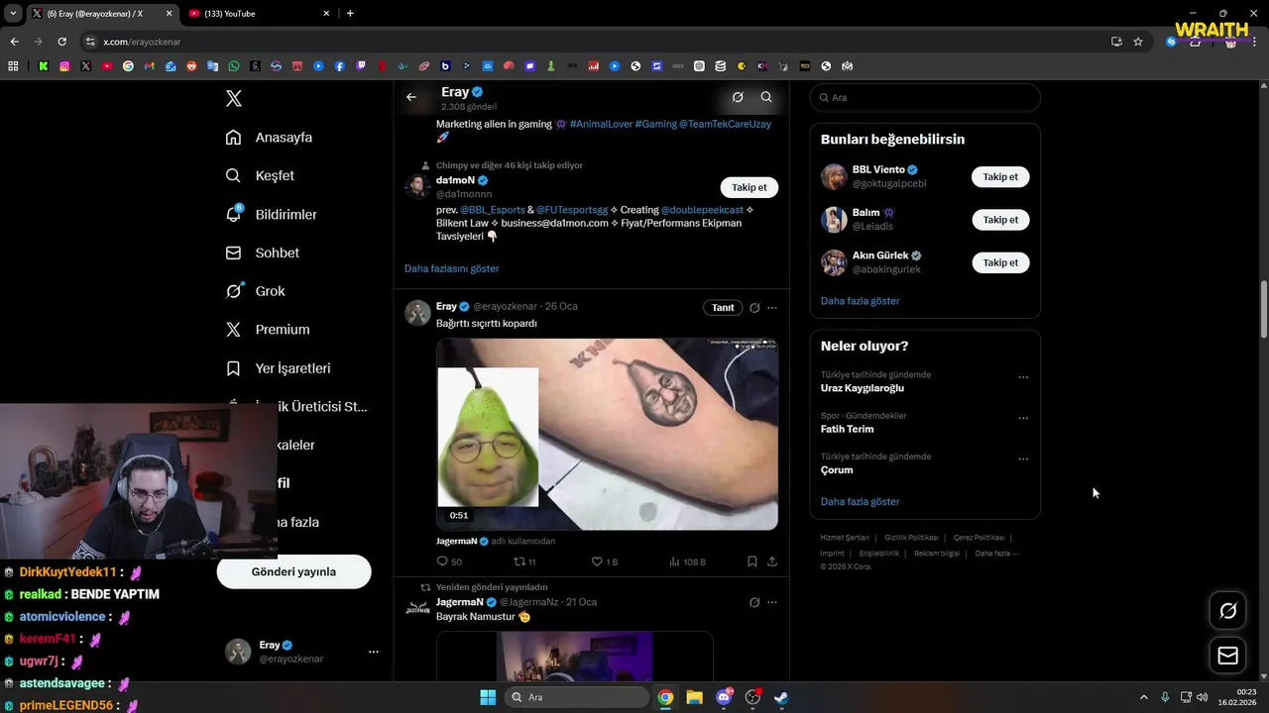This screenshot has width=1269, height=713.
Task: Open floating Grok button
Action: point(1228,611)
